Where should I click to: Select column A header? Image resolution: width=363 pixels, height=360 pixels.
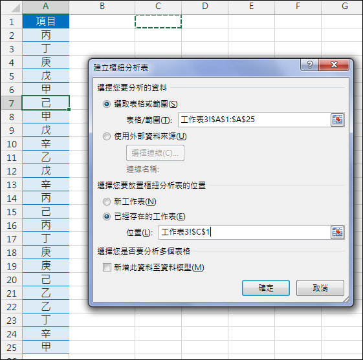45,6
